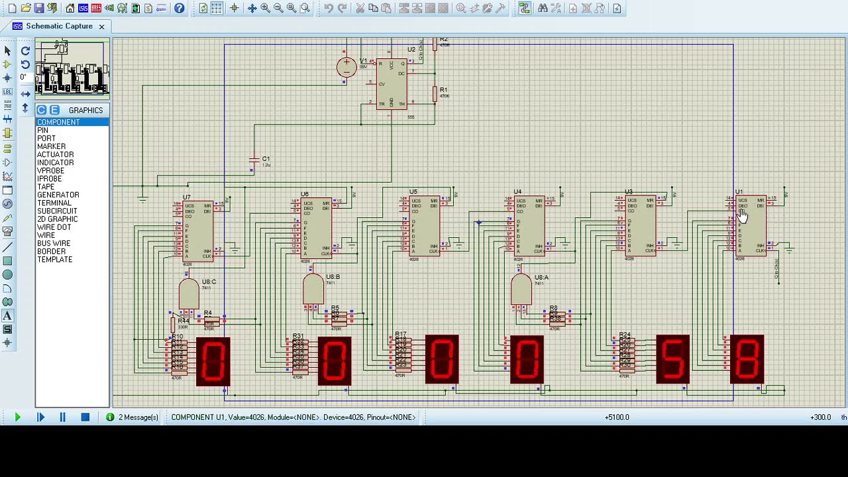The height and width of the screenshot is (477, 848).
Task: Switch to the Schematic Capture tab
Action: (x=59, y=26)
